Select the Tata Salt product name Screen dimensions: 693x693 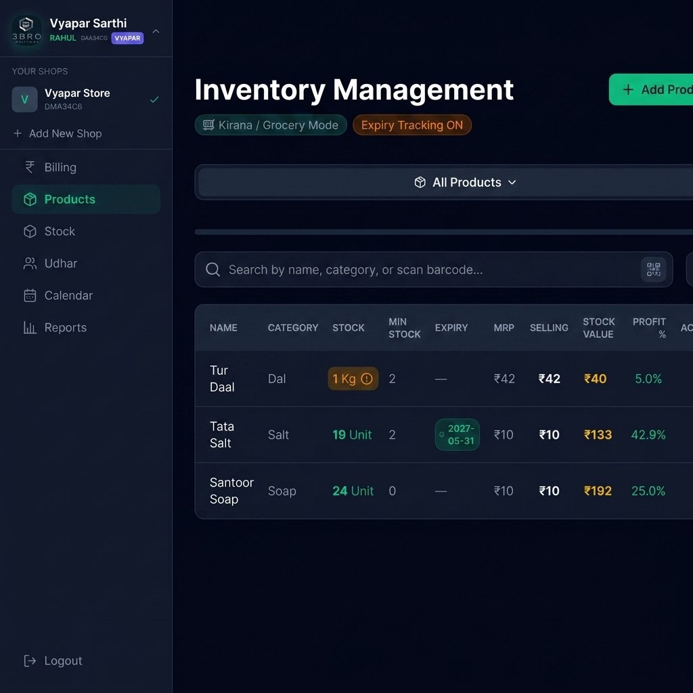pyautogui.click(x=222, y=435)
